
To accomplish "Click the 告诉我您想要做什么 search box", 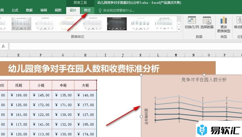I will tap(119, 11).
